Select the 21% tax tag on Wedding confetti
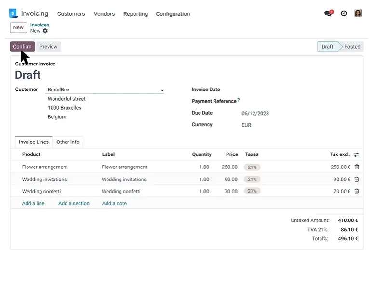 tap(252, 191)
